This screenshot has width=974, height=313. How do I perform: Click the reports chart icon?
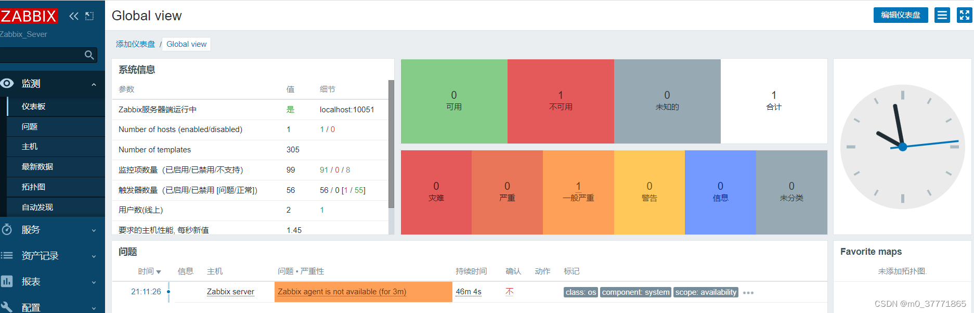pos(7,281)
